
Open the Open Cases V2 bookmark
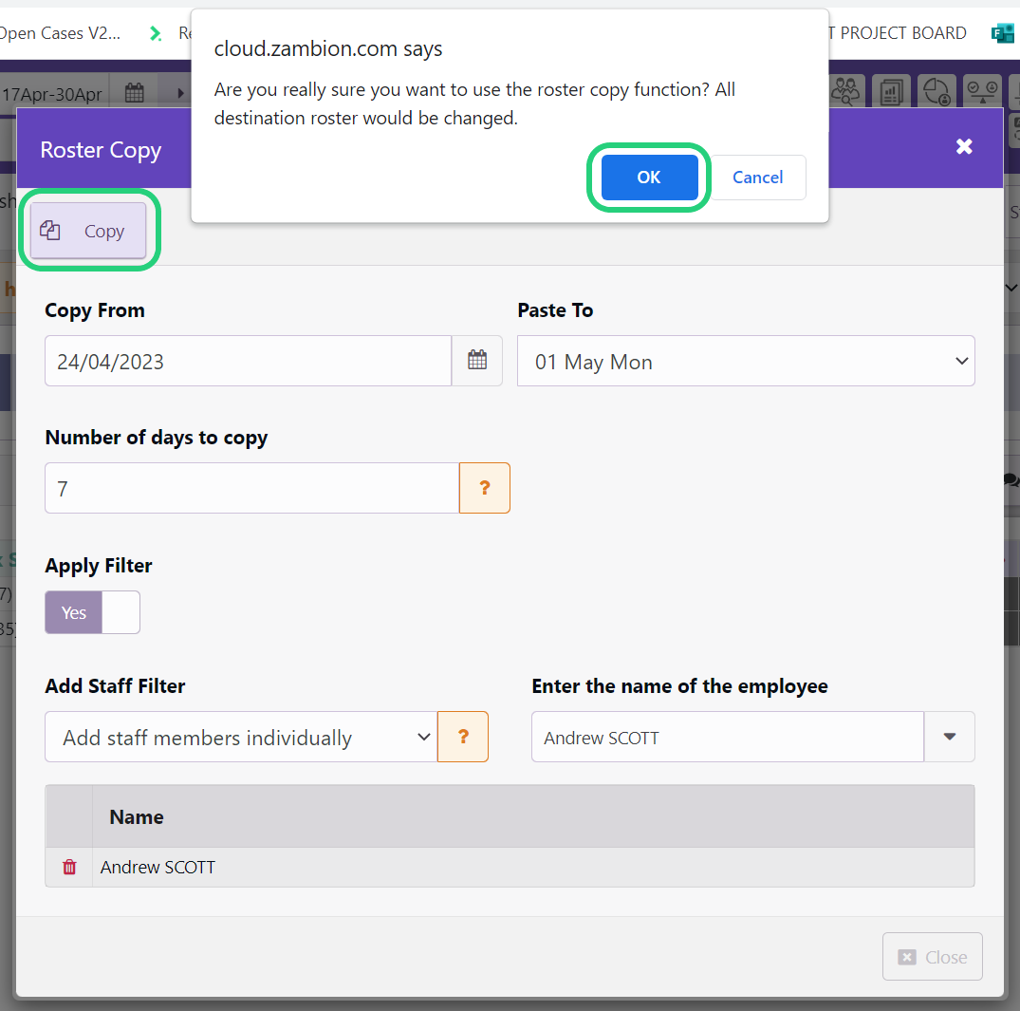60,33
